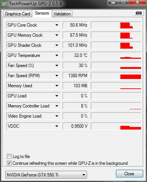Open the VDDC sensor dropdown arrow
147x182 pixels.
click(57, 126)
